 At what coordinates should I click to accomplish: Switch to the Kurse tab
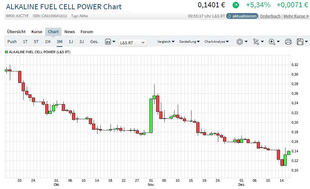[37, 32]
